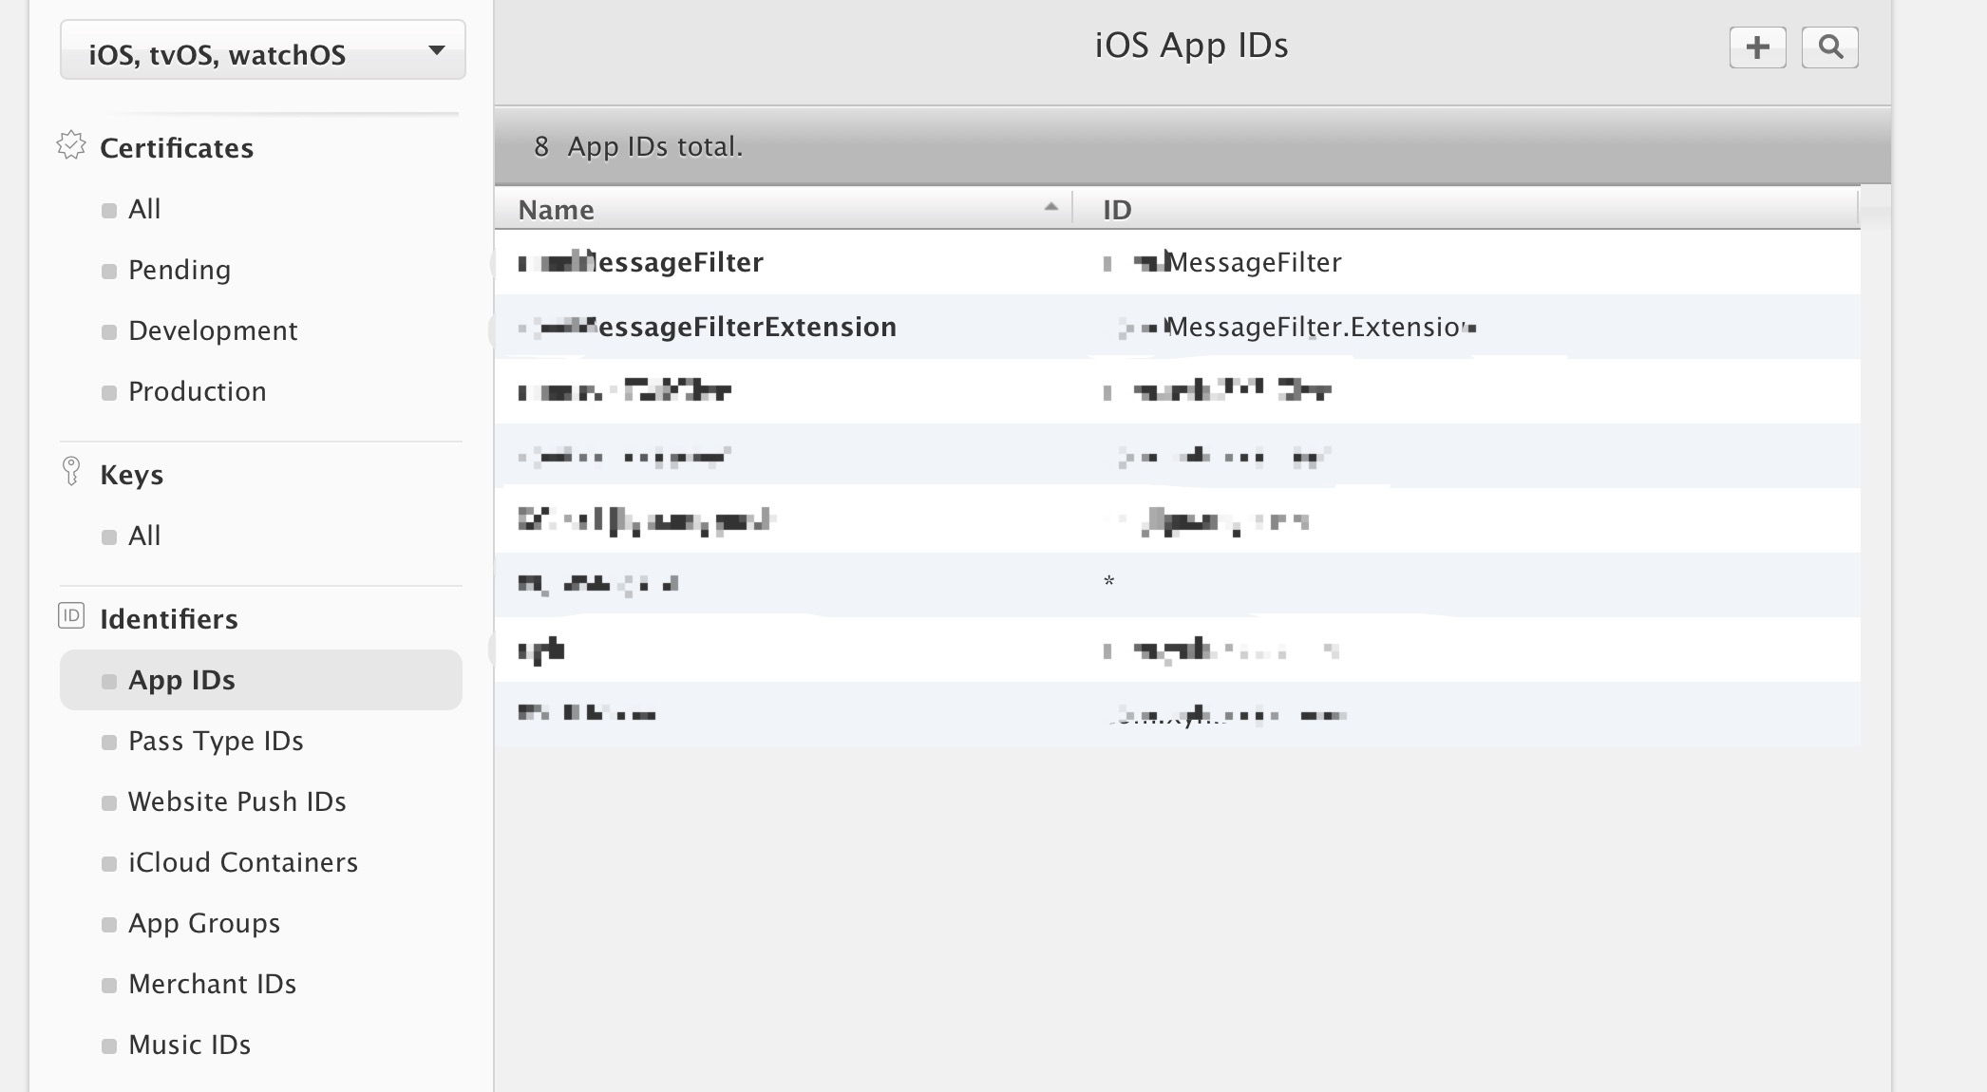This screenshot has width=1987, height=1092.
Task: Click the Keys section key icon
Action: (71, 472)
